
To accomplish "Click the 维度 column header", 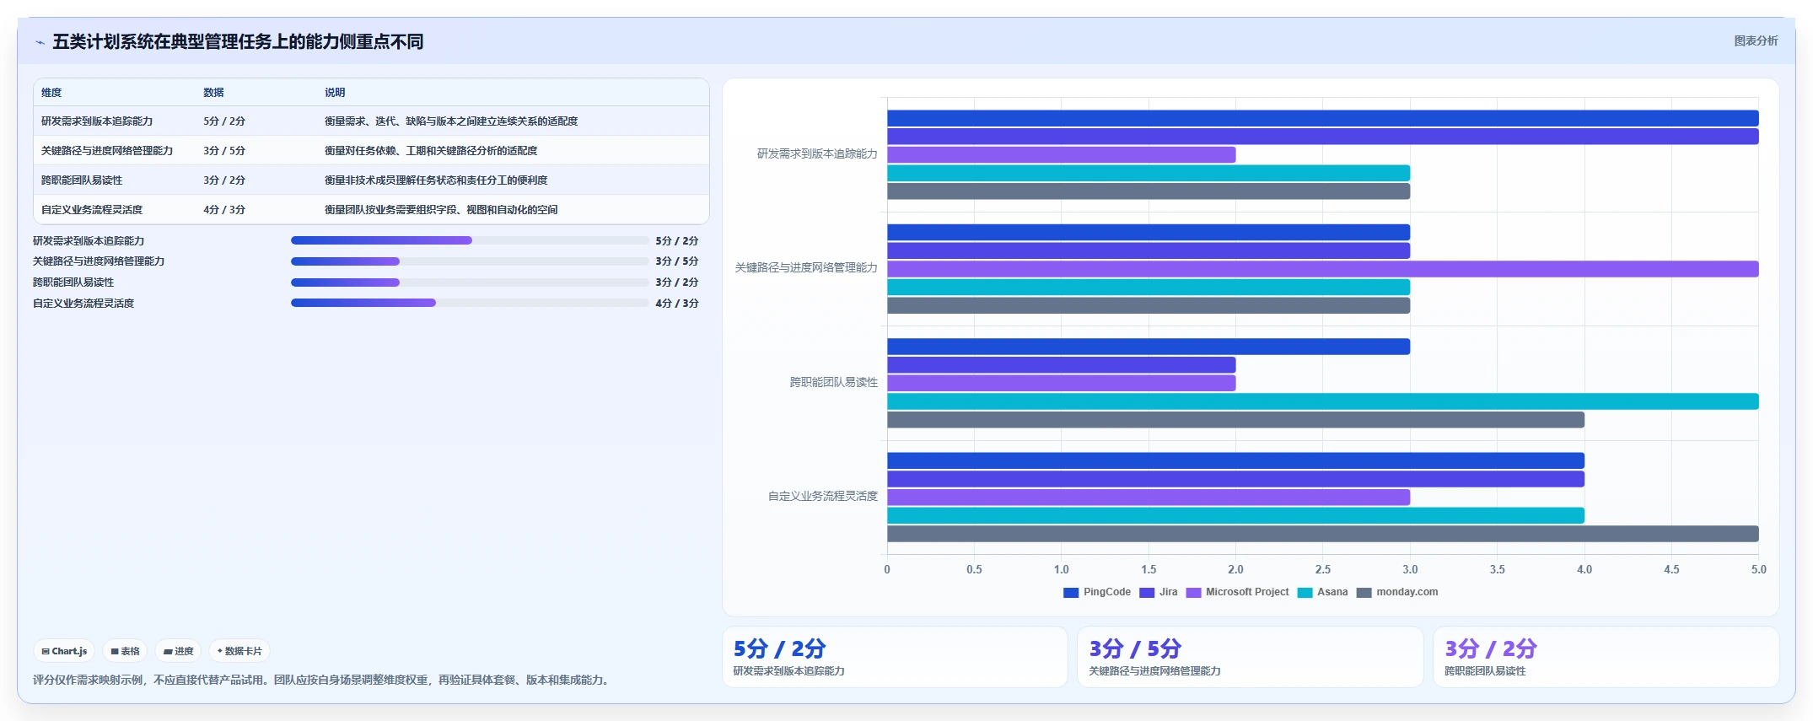I will point(51,93).
